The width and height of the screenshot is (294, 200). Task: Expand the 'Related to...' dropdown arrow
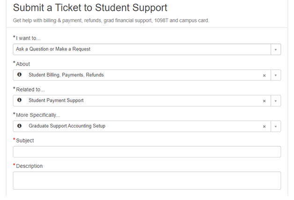pos(276,100)
